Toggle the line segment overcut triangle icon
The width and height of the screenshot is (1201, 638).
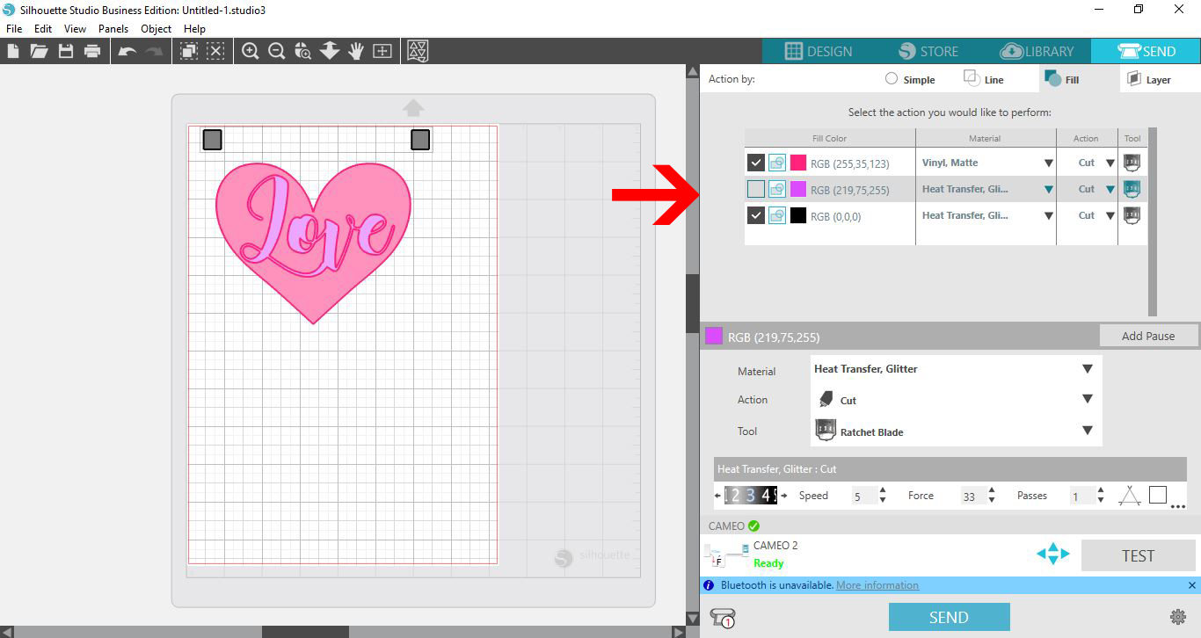1130,496
